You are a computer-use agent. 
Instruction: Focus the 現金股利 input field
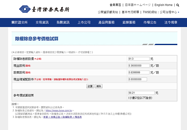tap(139, 66)
